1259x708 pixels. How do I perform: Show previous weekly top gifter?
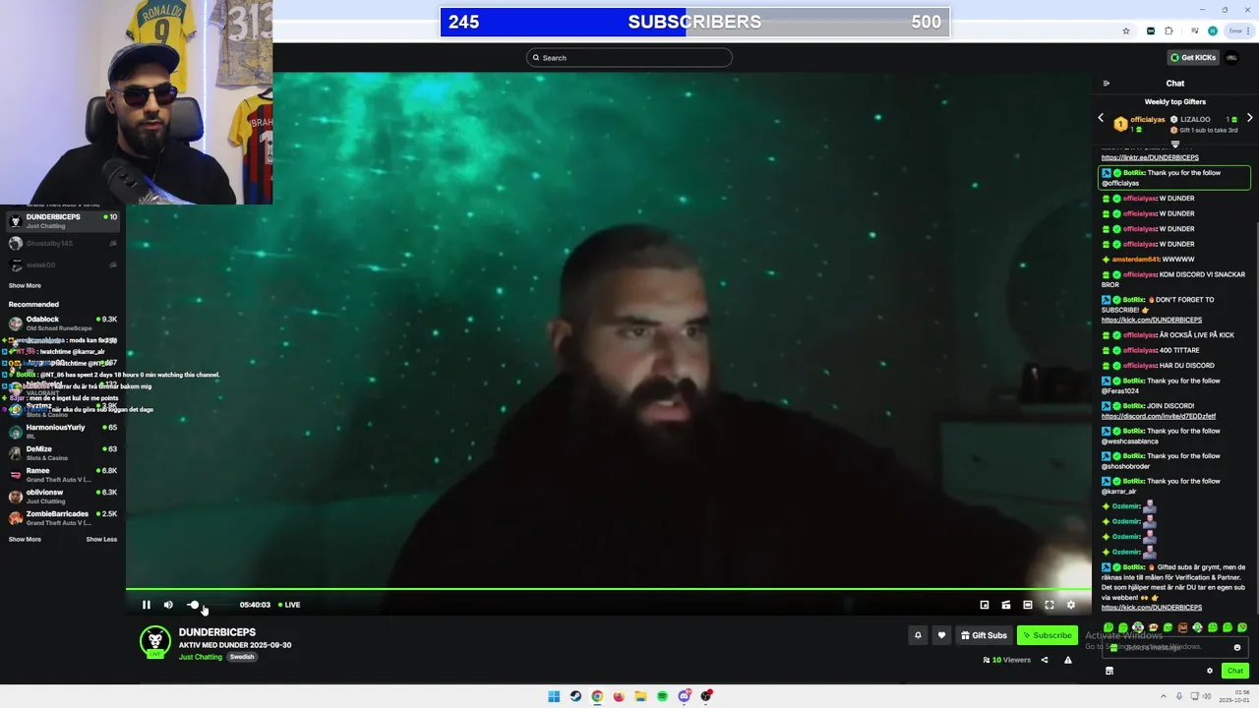(x=1101, y=118)
